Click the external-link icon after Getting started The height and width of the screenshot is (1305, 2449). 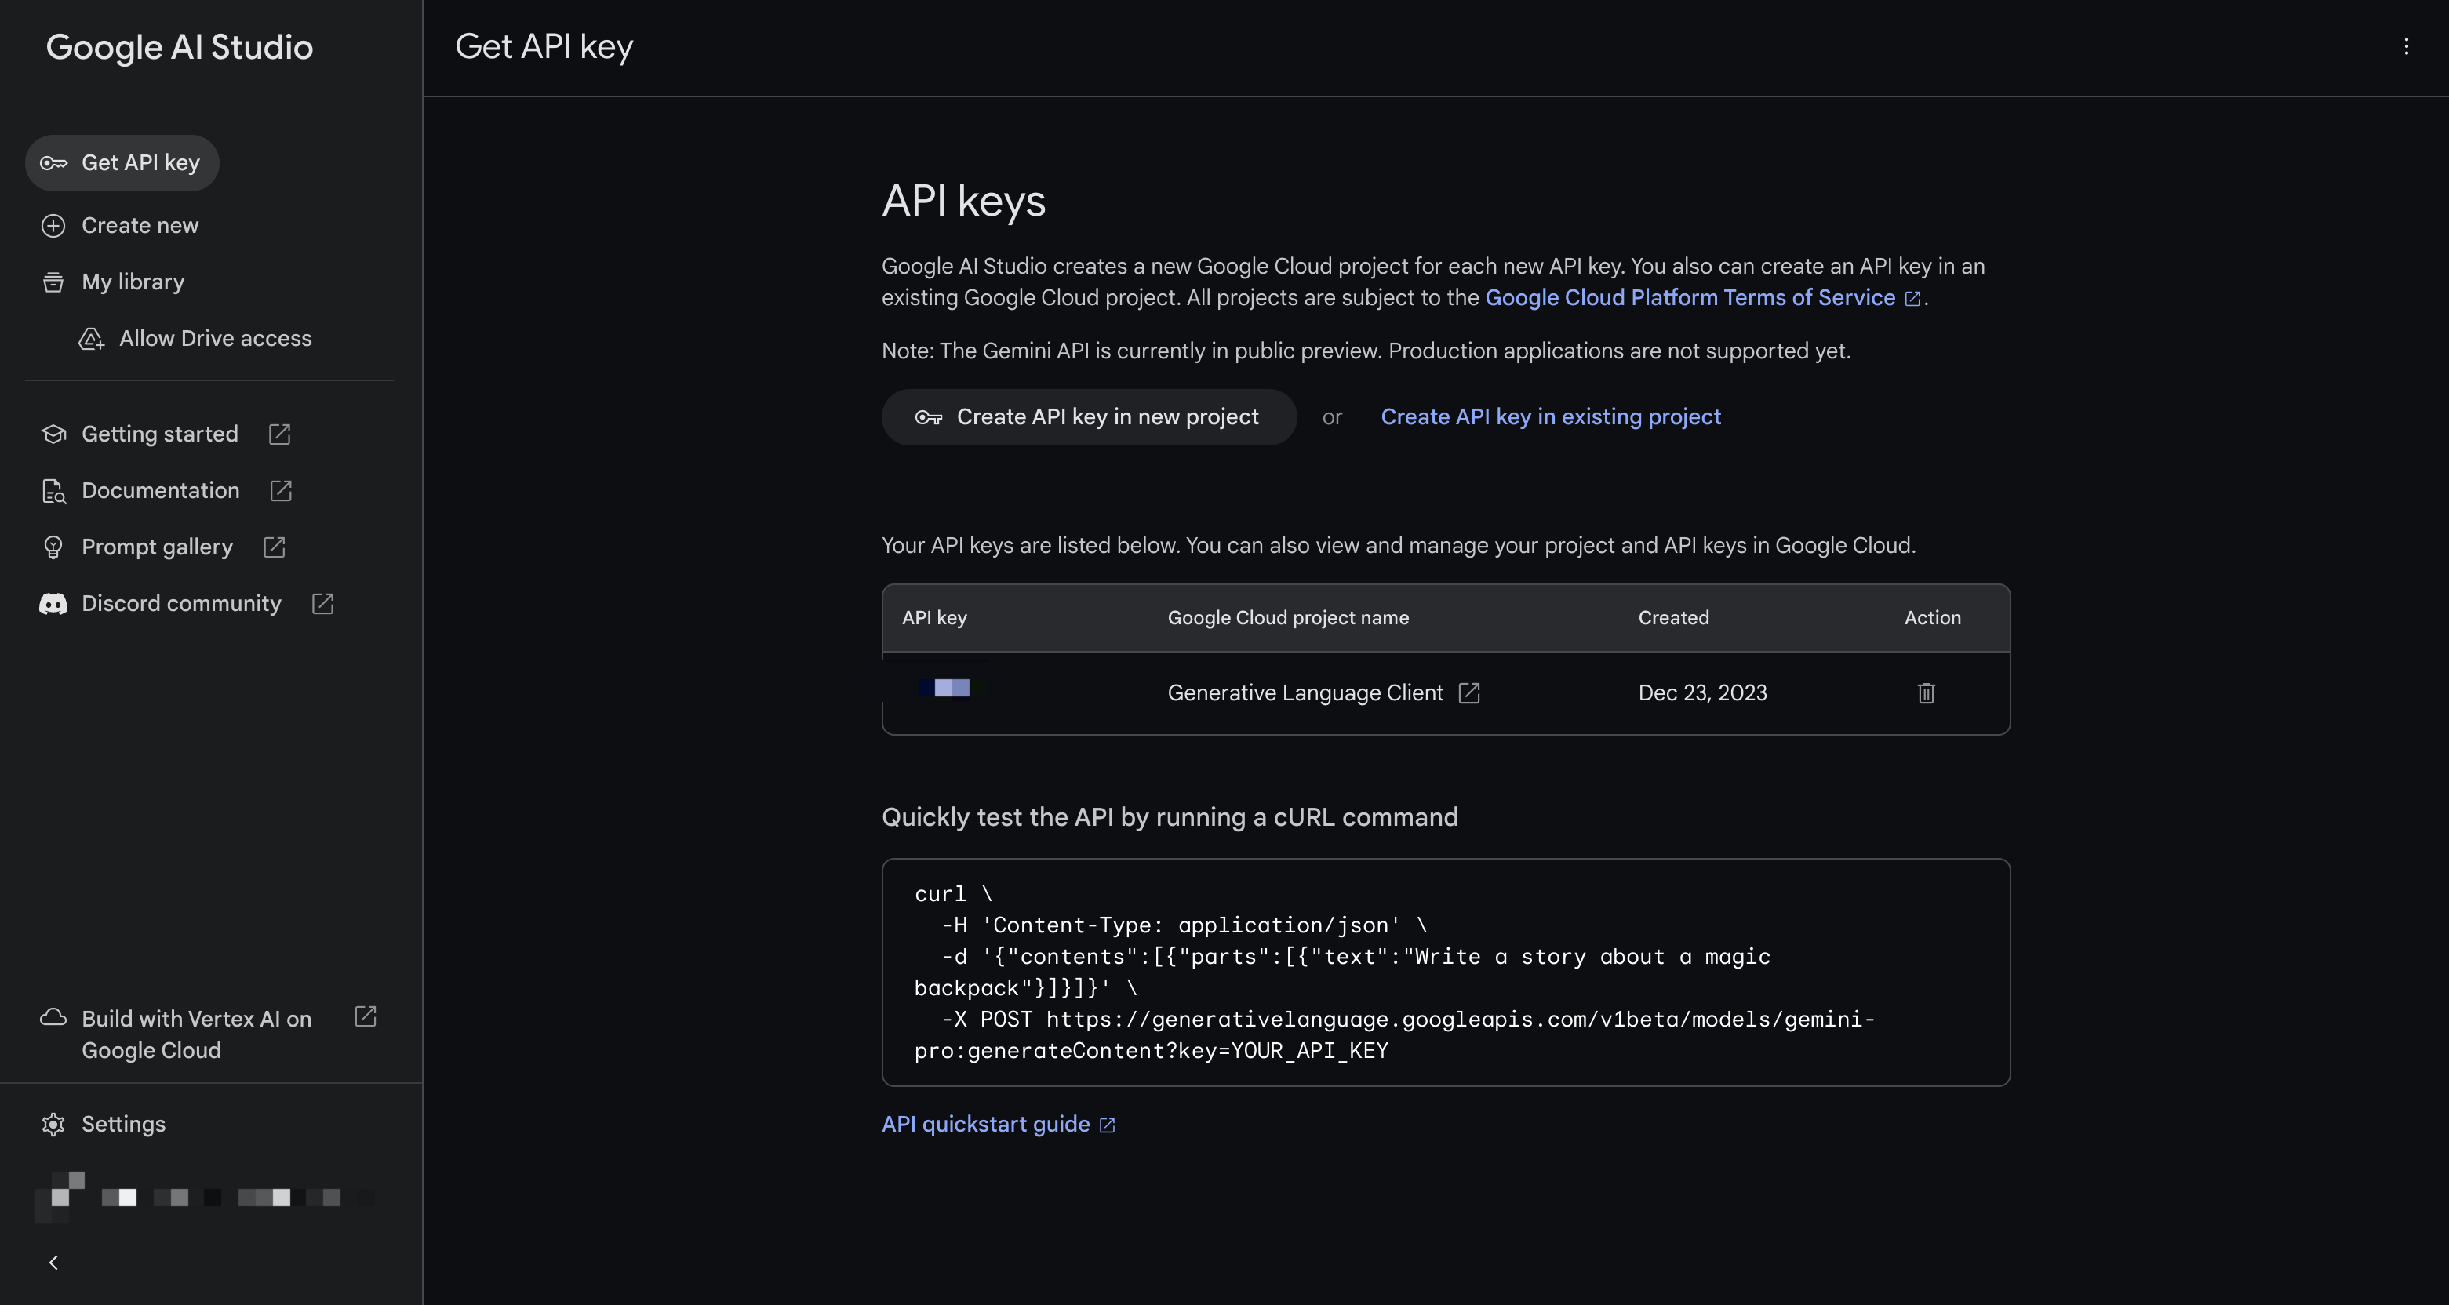click(279, 434)
